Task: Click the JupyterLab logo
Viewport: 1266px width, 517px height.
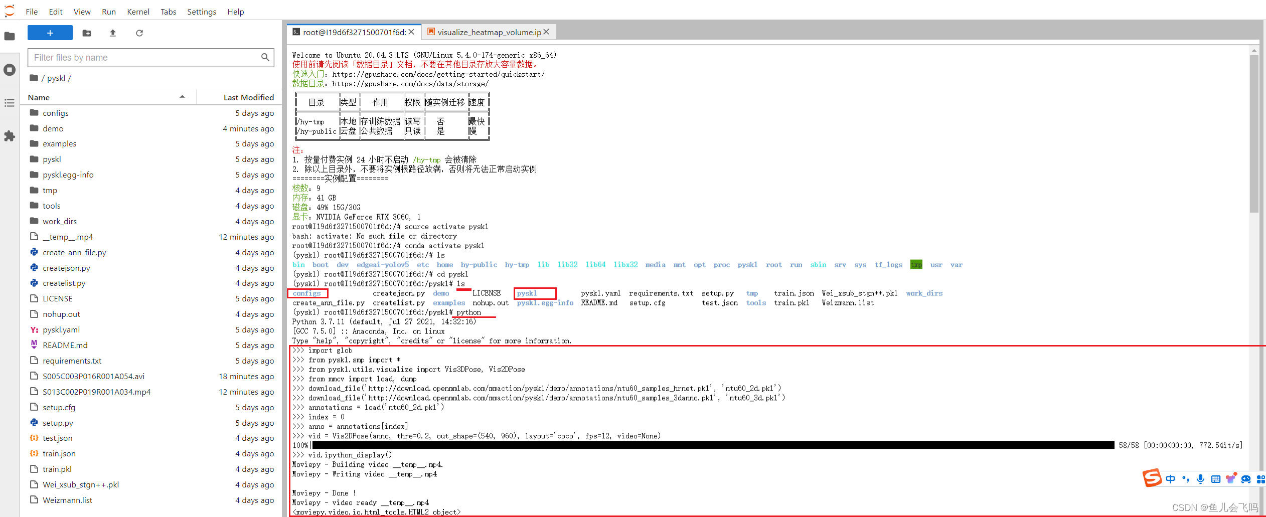Action: tap(9, 11)
